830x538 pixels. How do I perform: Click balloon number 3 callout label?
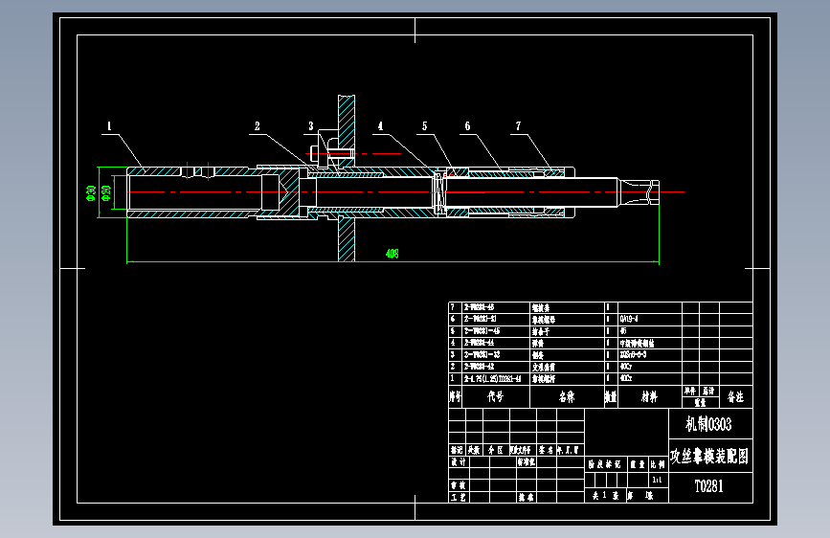coord(311,126)
